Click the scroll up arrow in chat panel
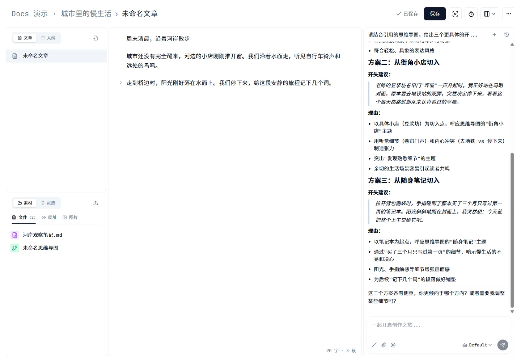 click(512, 45)
